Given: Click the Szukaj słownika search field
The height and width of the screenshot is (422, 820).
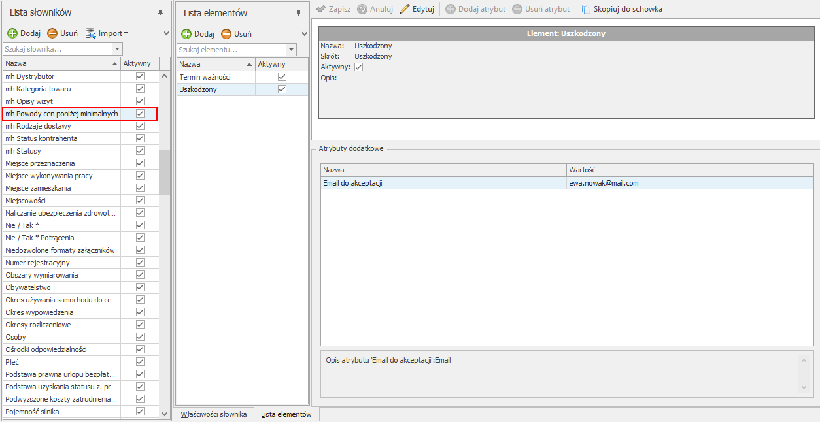Looking at the screenshot, I should pyautogui.click(x=58, y=49).
